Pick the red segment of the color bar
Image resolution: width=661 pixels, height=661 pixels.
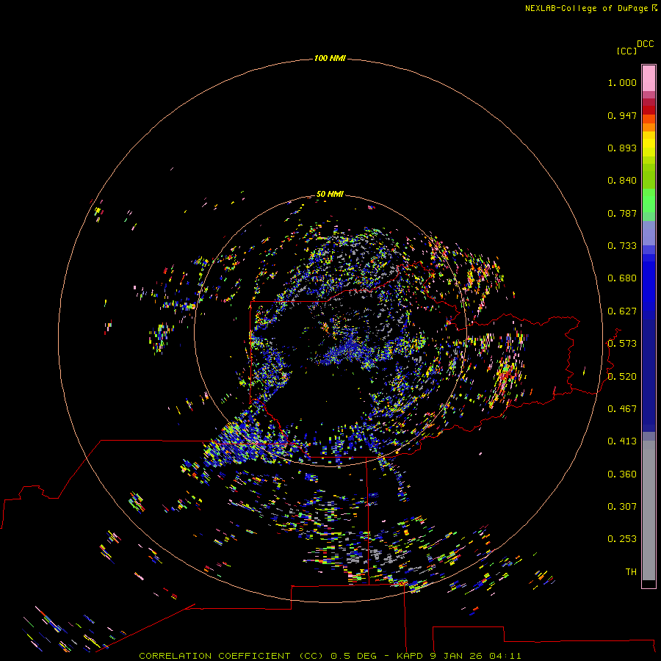pos(649,110)
